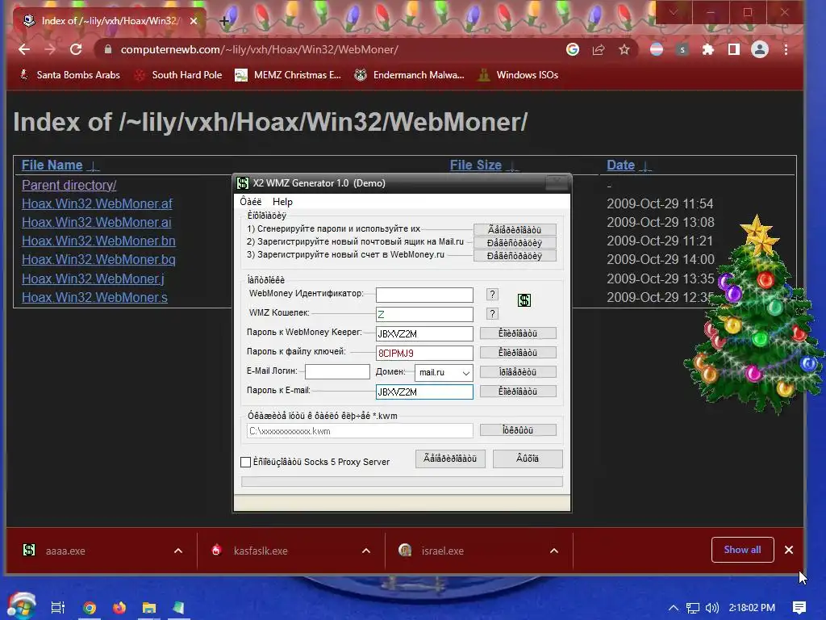The image size is (826, 620).
Task: Open File Explorer from taskbar
Action: (149, 607)
